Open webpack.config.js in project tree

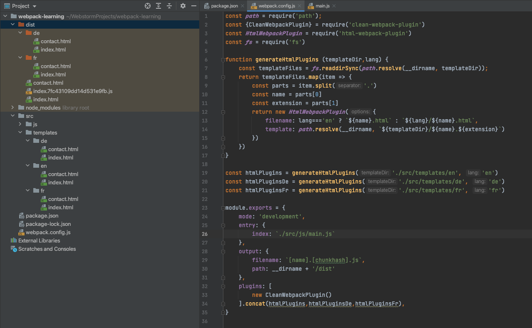[48, 233]
